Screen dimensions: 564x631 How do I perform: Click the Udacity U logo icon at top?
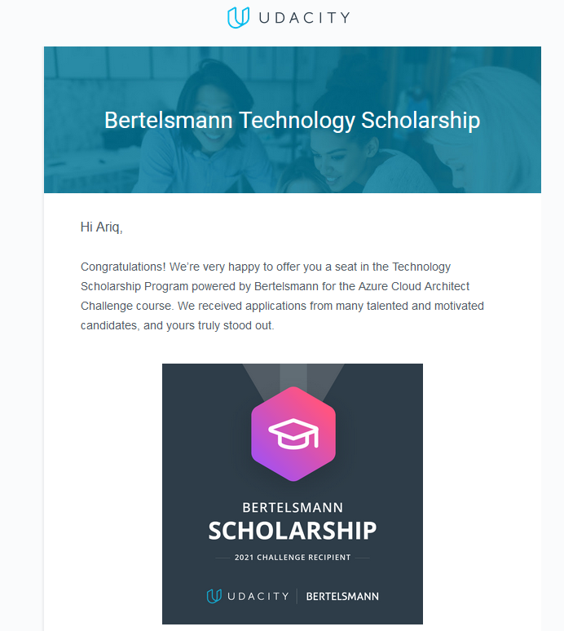239,17
